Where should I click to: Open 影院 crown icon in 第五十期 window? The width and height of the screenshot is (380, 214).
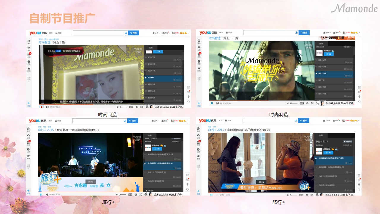click(x=29, y=69)
